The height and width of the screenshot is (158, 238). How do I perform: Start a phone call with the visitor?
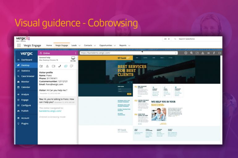[60, 66]
